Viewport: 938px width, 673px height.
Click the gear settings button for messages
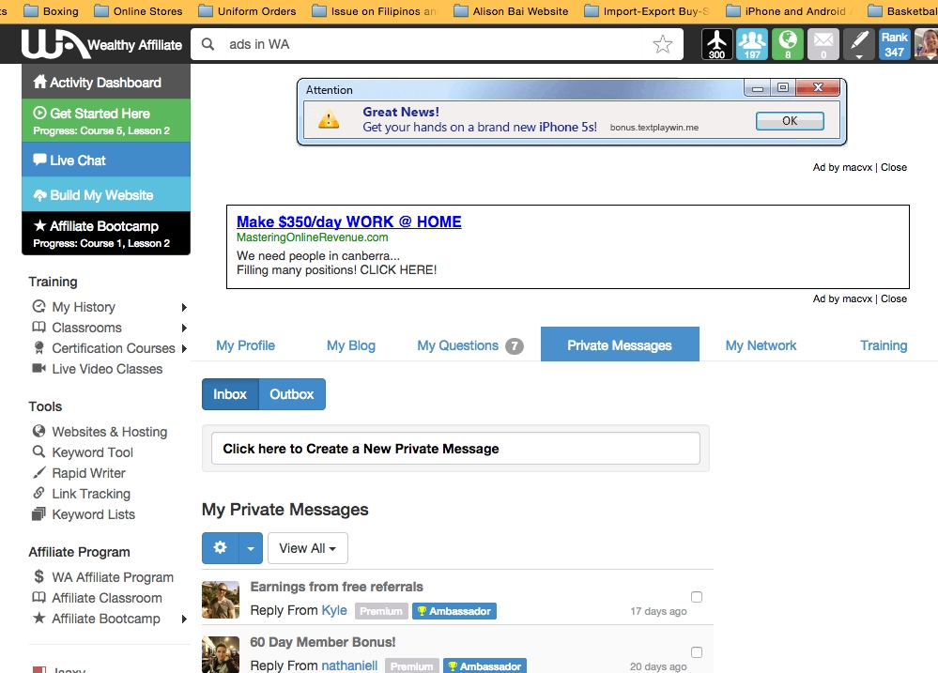tap(220, 548)
